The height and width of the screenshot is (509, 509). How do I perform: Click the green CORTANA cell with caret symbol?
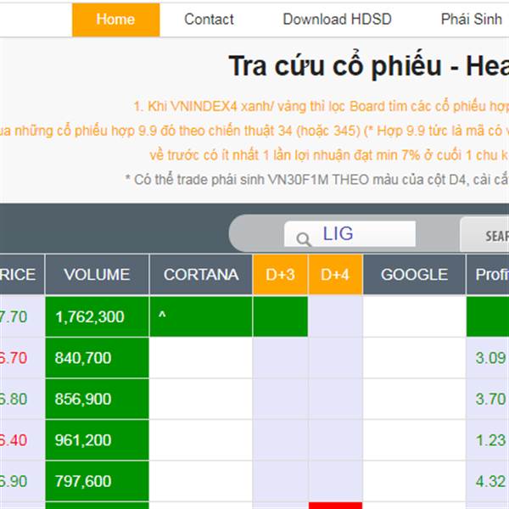coord(201,316)
